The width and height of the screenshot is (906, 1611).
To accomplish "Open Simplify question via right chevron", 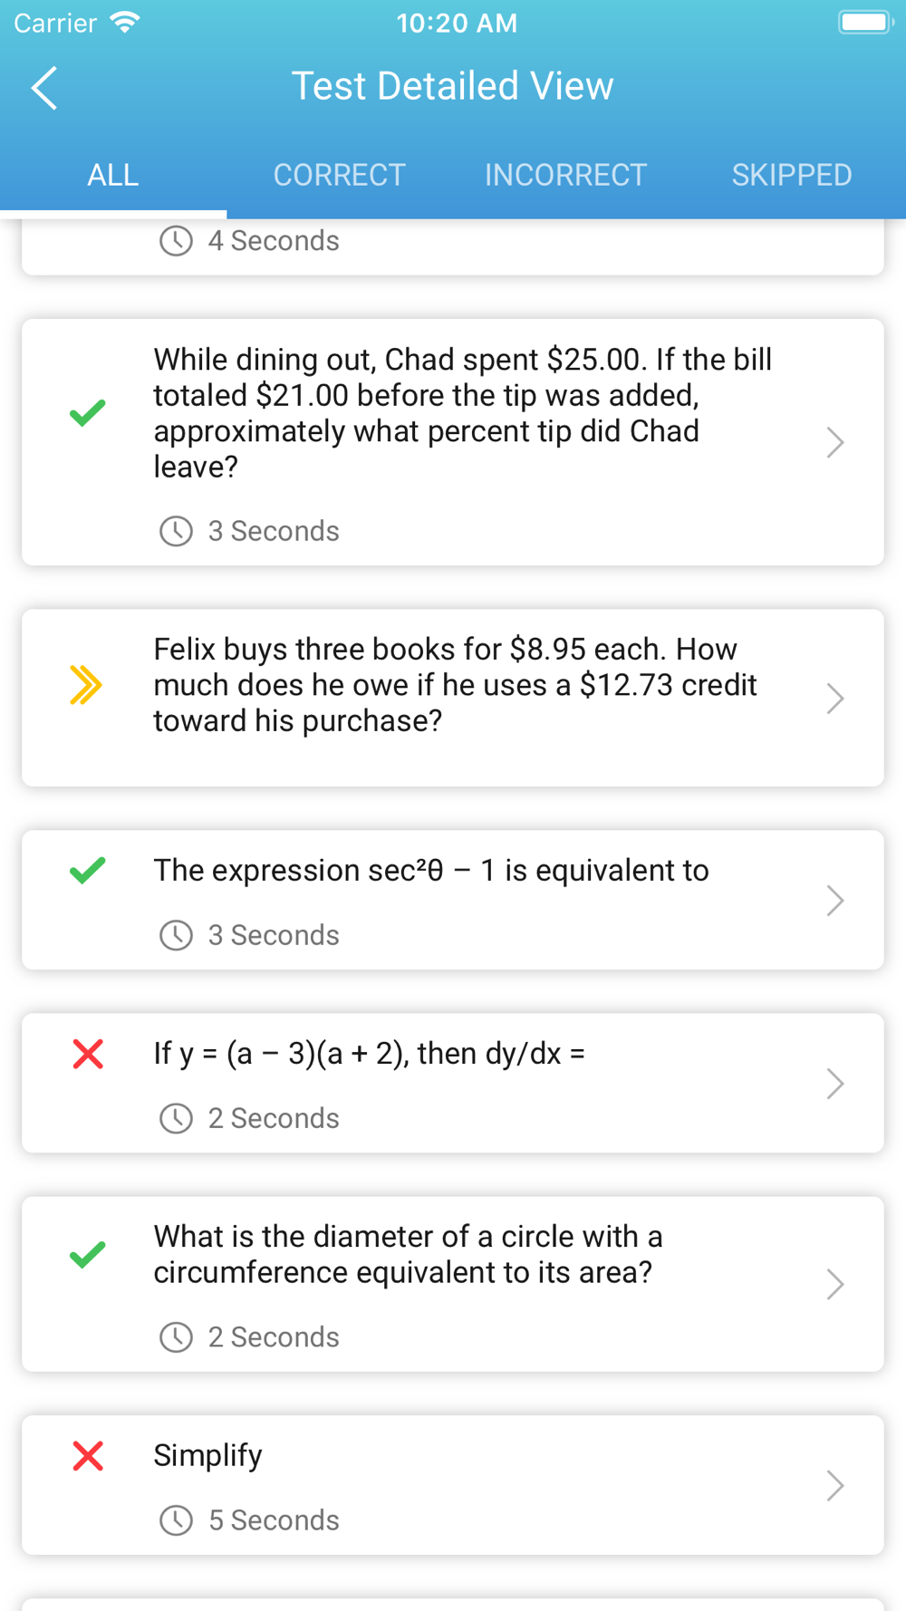I will [x=835, y=1486].
